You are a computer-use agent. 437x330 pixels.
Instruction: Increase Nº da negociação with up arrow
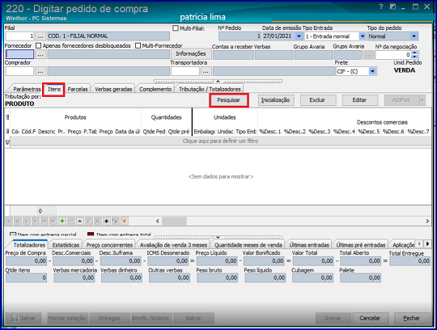click(415, 53)
